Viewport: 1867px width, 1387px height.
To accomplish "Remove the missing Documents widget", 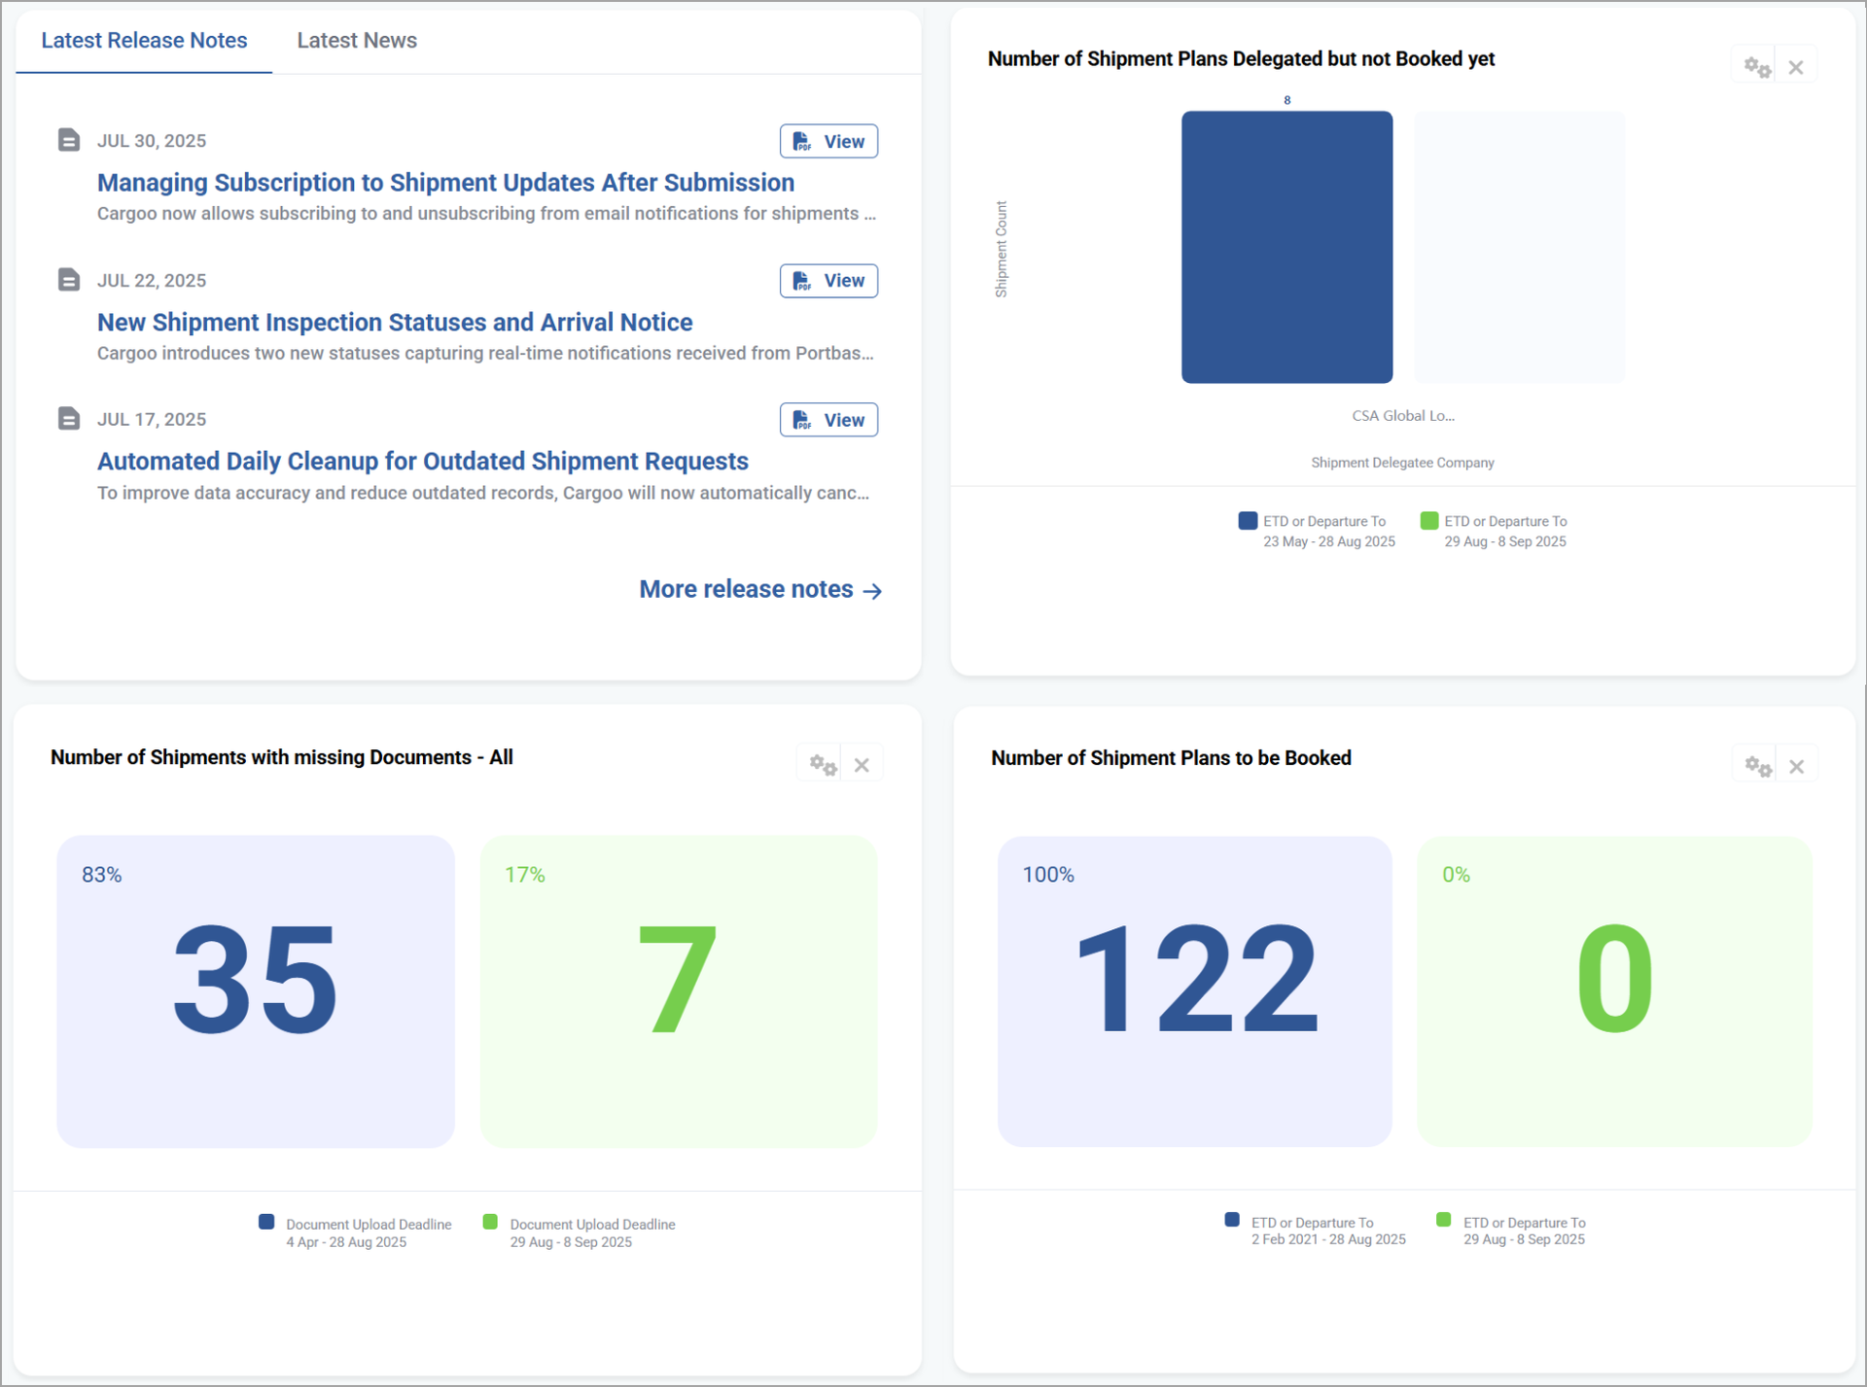I will (x=862, y=765).
